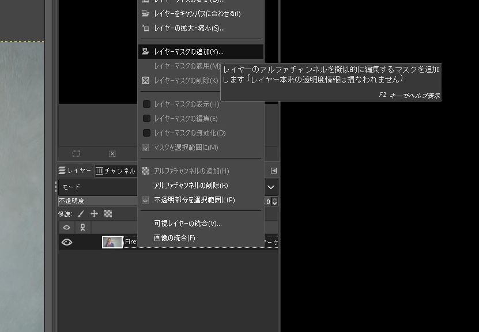Click 画像の統合 to flatten image
The image size is (479, 332).
click(x=174, y=238)
